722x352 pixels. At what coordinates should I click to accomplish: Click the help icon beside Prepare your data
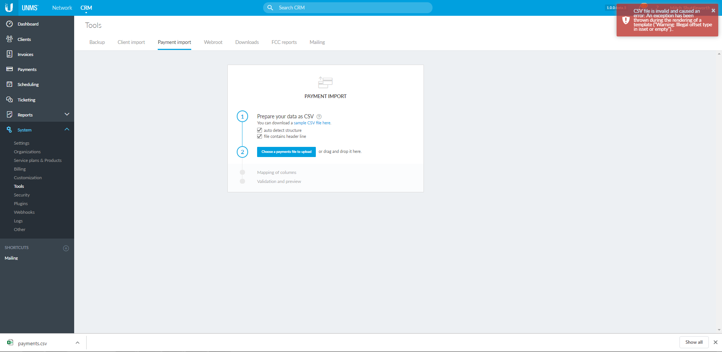tap(319, 116)
